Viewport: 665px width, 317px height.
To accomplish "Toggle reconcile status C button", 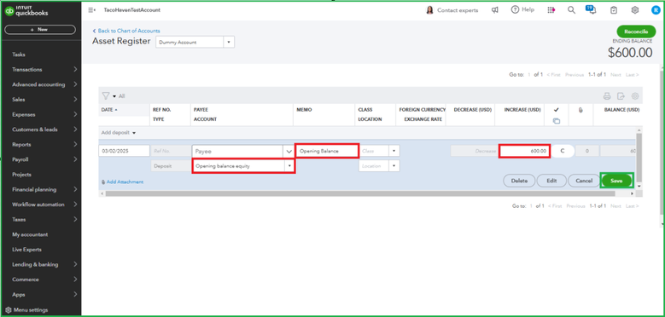I will point(563,151).
